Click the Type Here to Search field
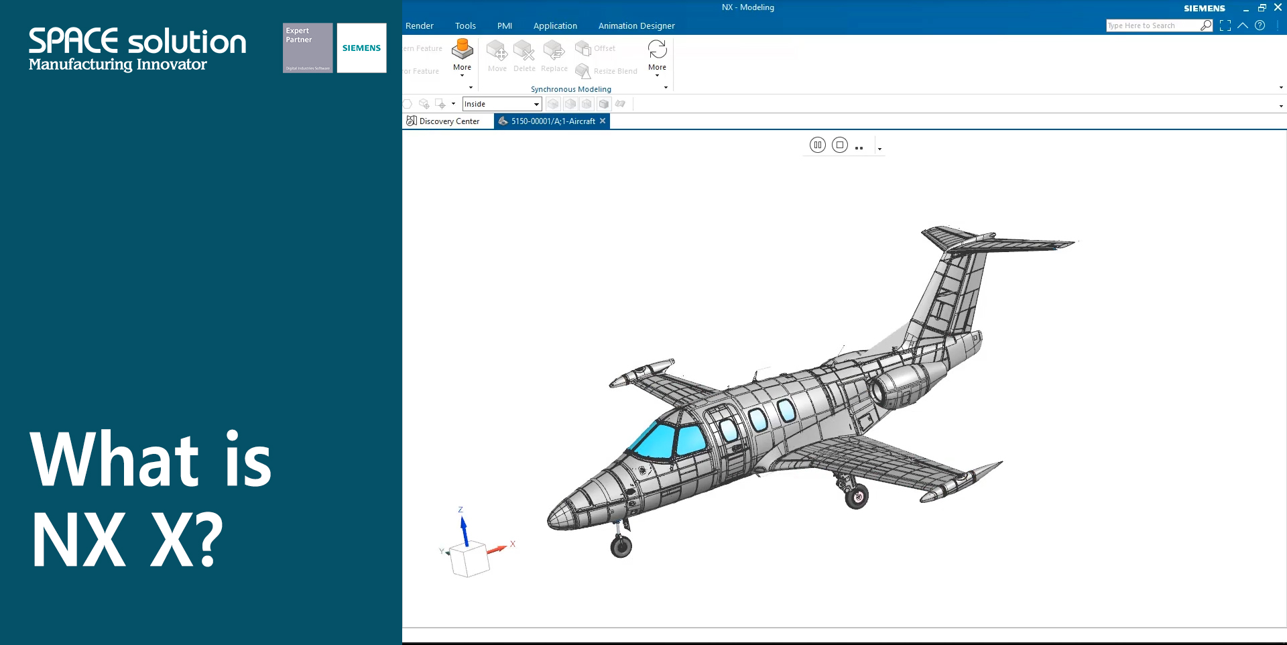The width and height of the screenshot is (1287, 645). [x=1153, y=25]
